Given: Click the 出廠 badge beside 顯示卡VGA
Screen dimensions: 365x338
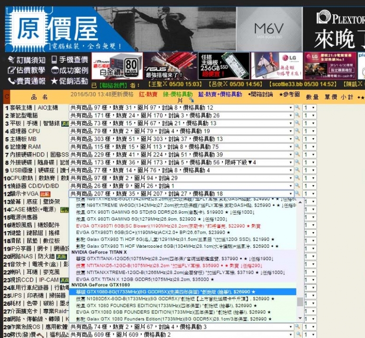Looking at the screenshot, I should (x=45, y=194).
